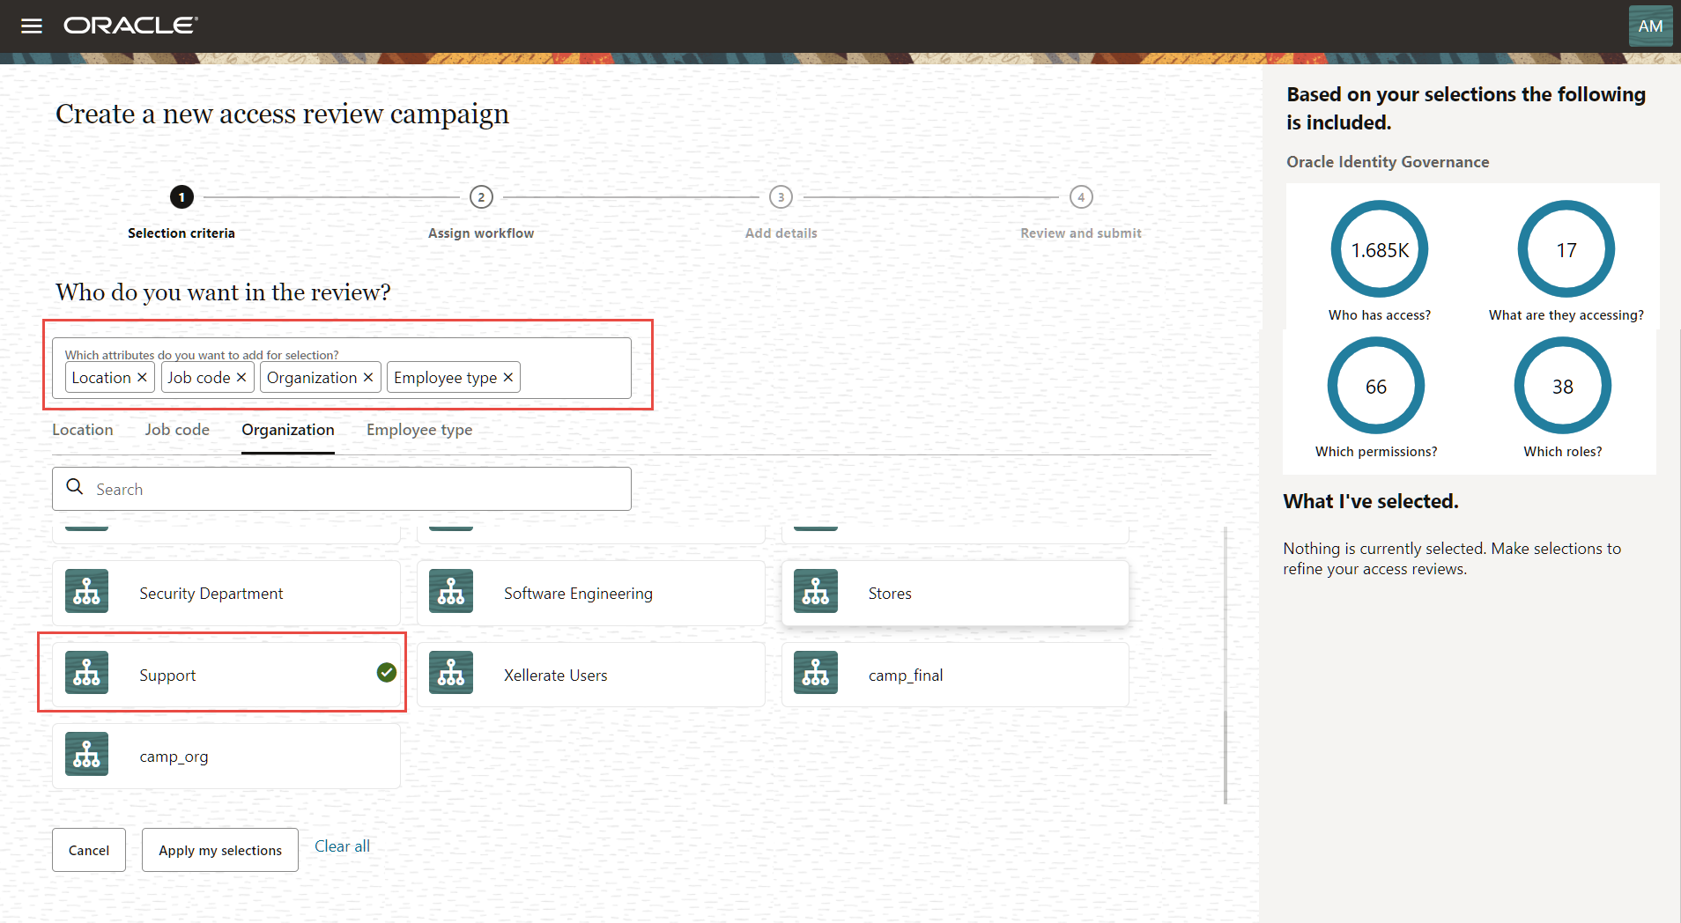Click the Organization chip label
1681x923 pixels.
point(312,377)
